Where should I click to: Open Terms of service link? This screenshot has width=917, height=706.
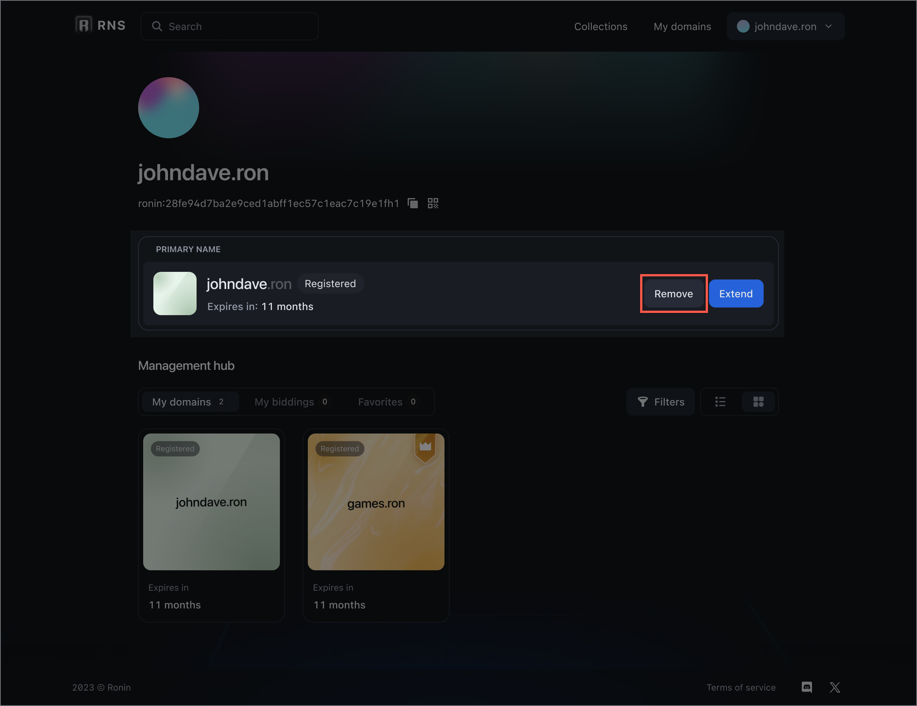click(x=741, y=688)
